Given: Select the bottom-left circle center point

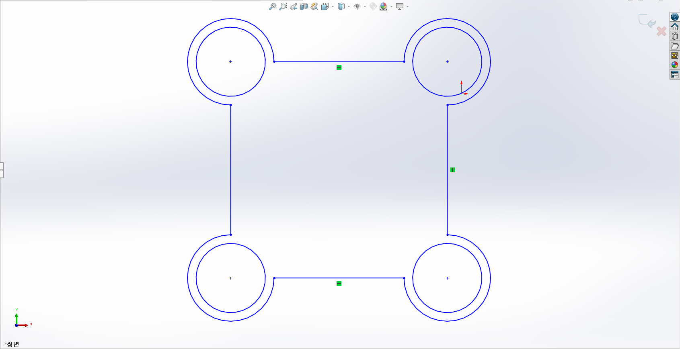Looking at the screenshot, I should tap(230, 278).
